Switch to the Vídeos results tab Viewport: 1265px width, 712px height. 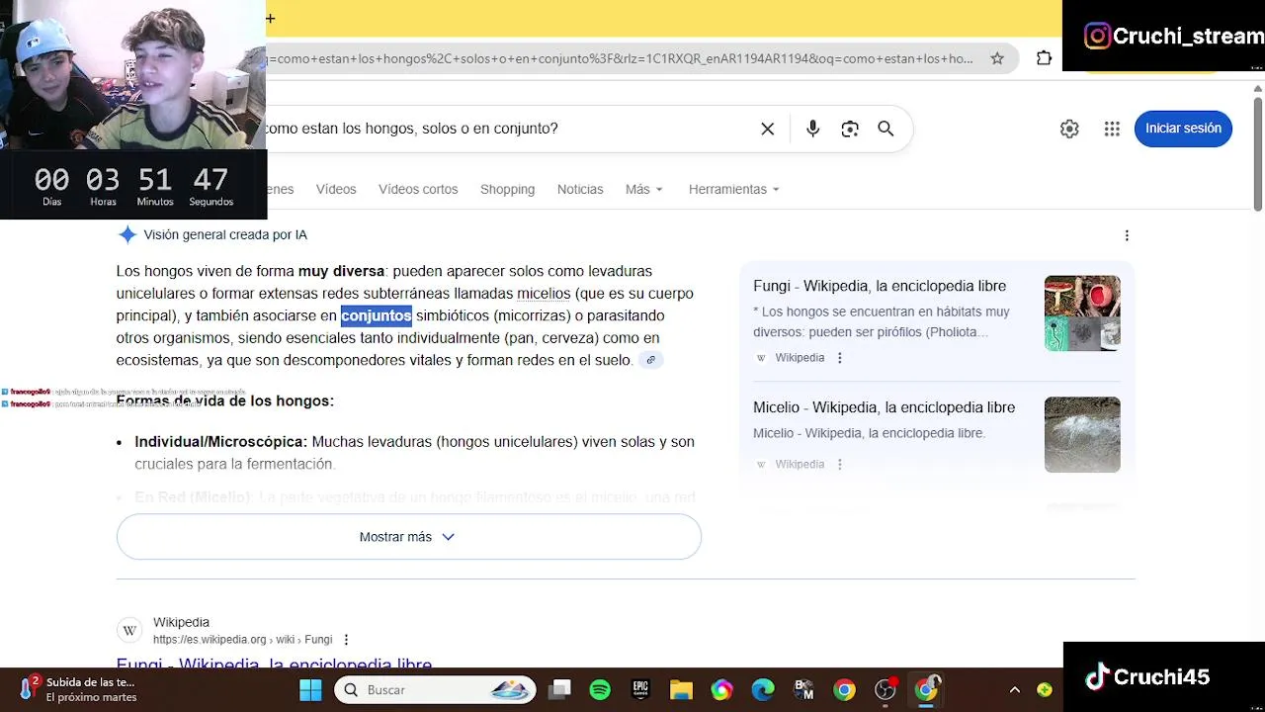click(336, 189)
